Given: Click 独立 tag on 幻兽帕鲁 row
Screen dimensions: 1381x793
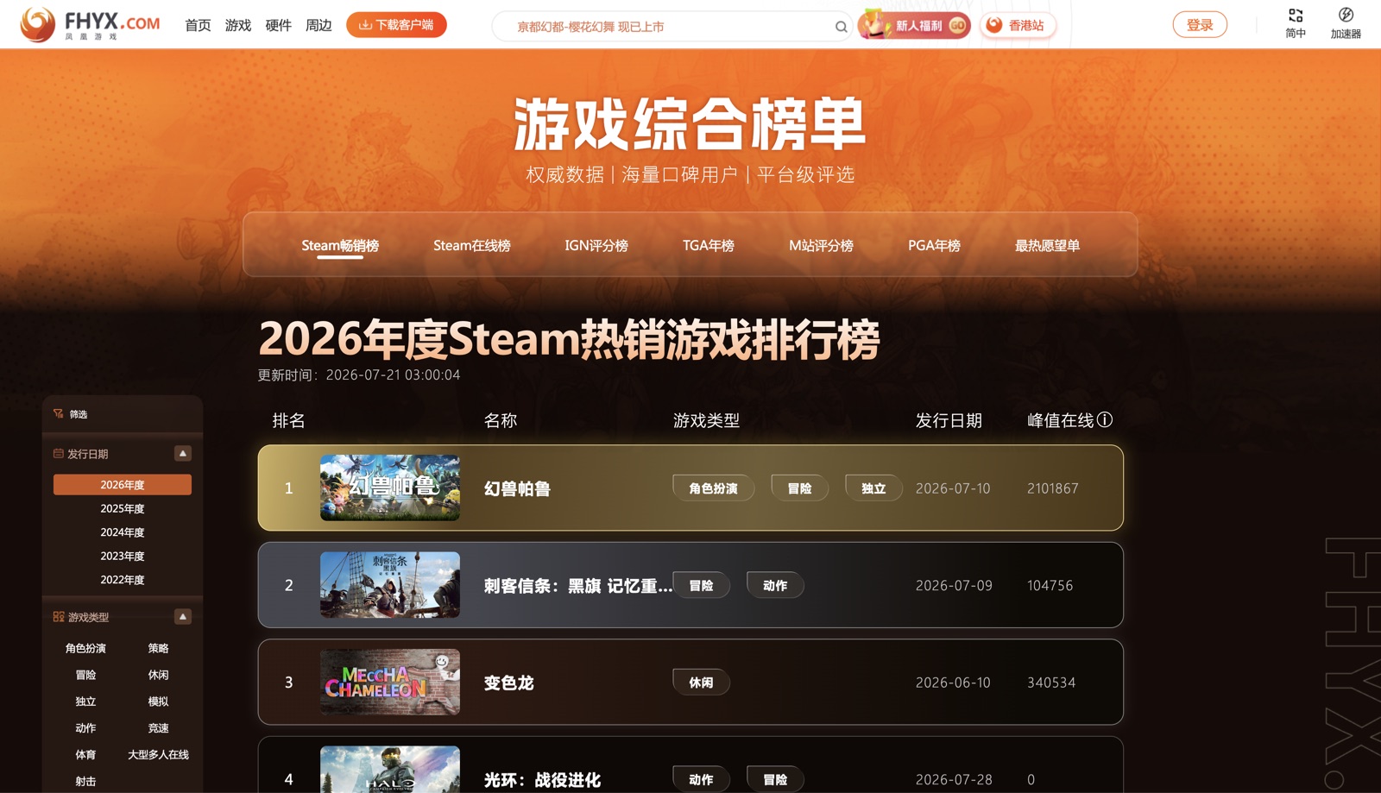Looking at the screenshot, I should coord(873,488).
